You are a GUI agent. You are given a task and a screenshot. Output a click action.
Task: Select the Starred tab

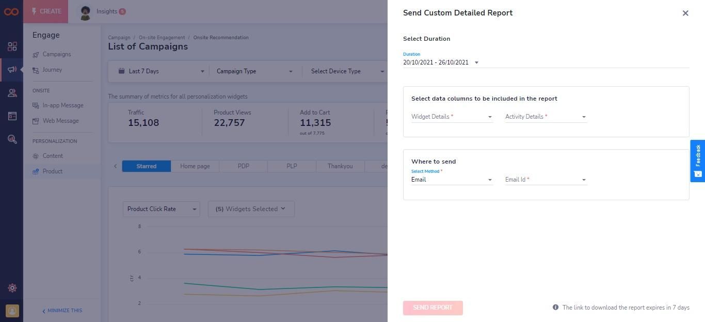pos(147,166)
